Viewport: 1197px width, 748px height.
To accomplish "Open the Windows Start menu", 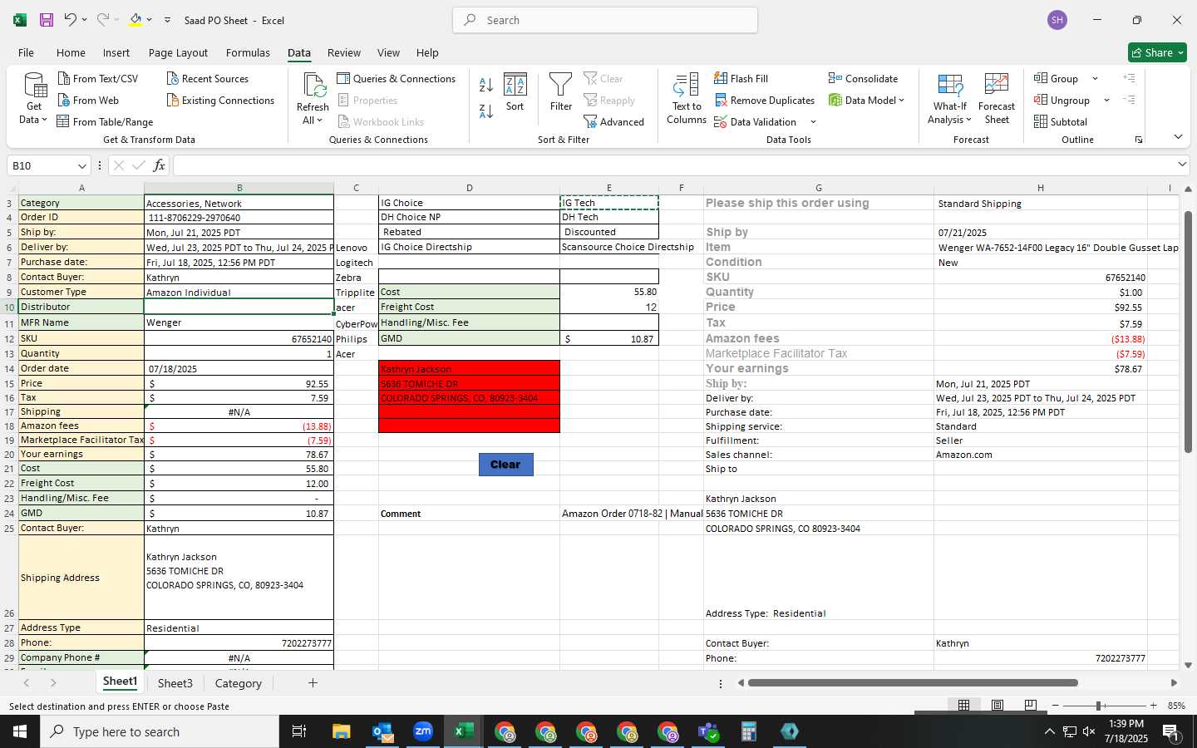I will coord(20,731).
